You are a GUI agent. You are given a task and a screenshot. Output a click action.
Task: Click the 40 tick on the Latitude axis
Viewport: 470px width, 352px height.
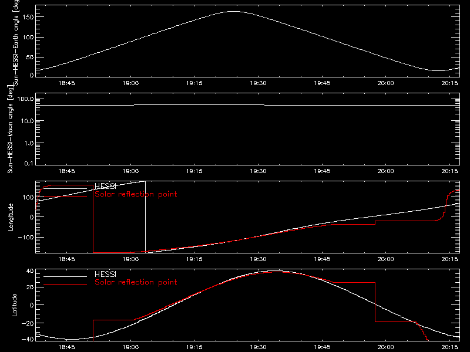pos(30,271)
